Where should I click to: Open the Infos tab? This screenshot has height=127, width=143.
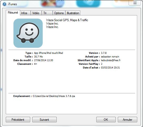[25, 13]
